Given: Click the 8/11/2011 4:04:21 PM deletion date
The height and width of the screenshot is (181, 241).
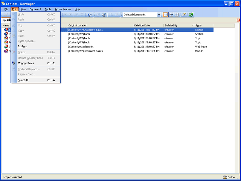Looking at the screenshot, I should point(146,51).
